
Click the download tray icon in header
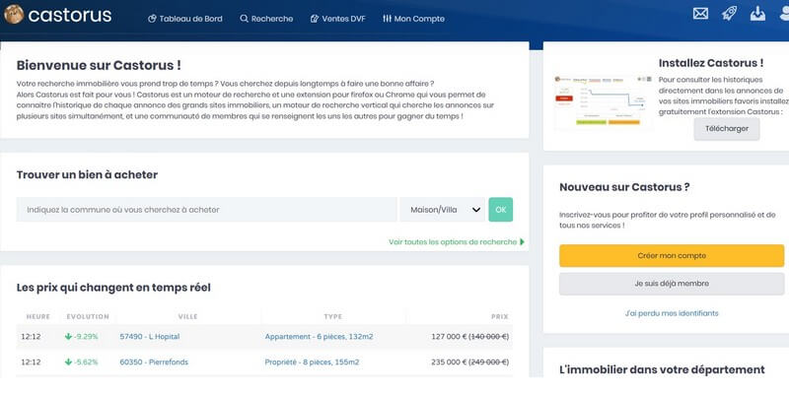pyautogui.click(x=757, y=14)
